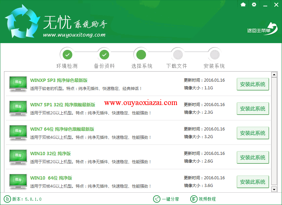This screenshot has height=205, width=282.
Task: Click the recycling-arrows app logo
Action: pyautogui.click(x=22, y=21)
